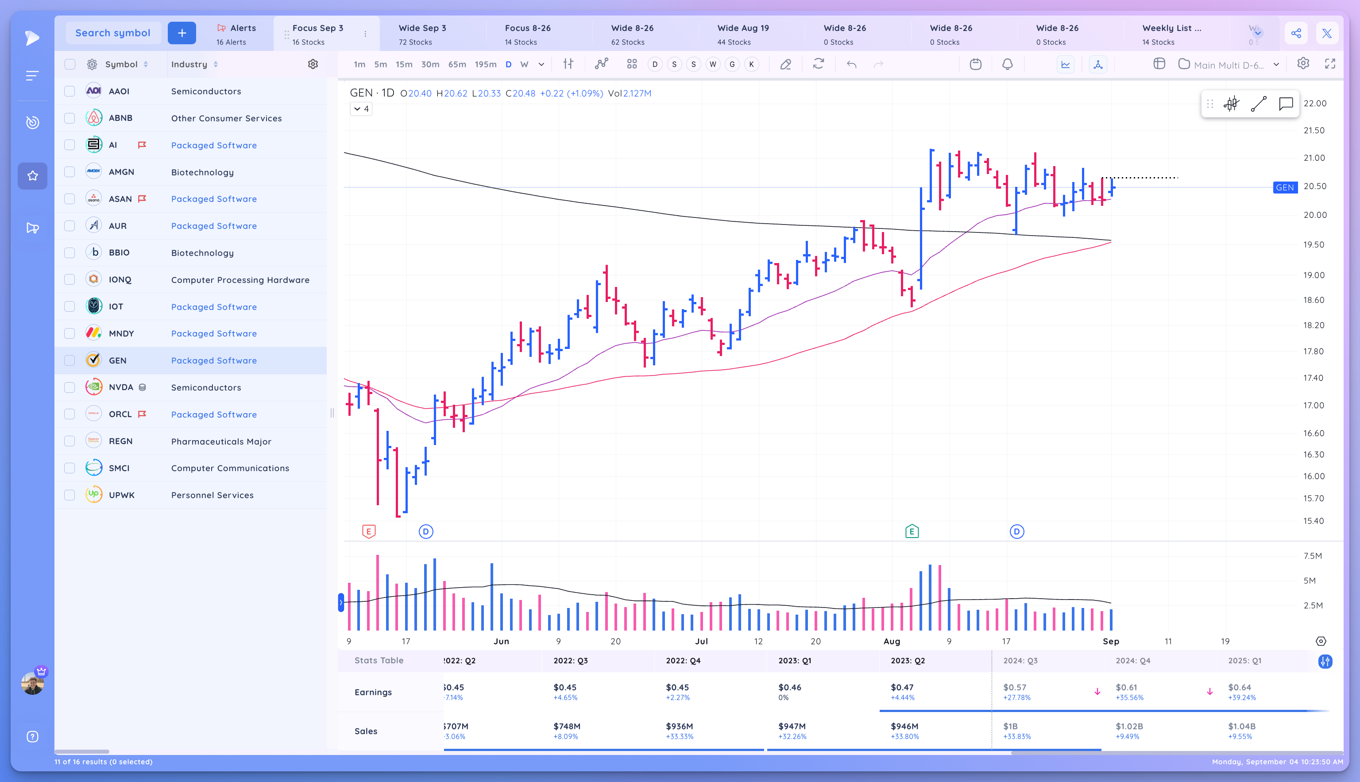Collapse the indicator legend showing 4
Screen dimensions: 1360x782
tap(361, 109)
